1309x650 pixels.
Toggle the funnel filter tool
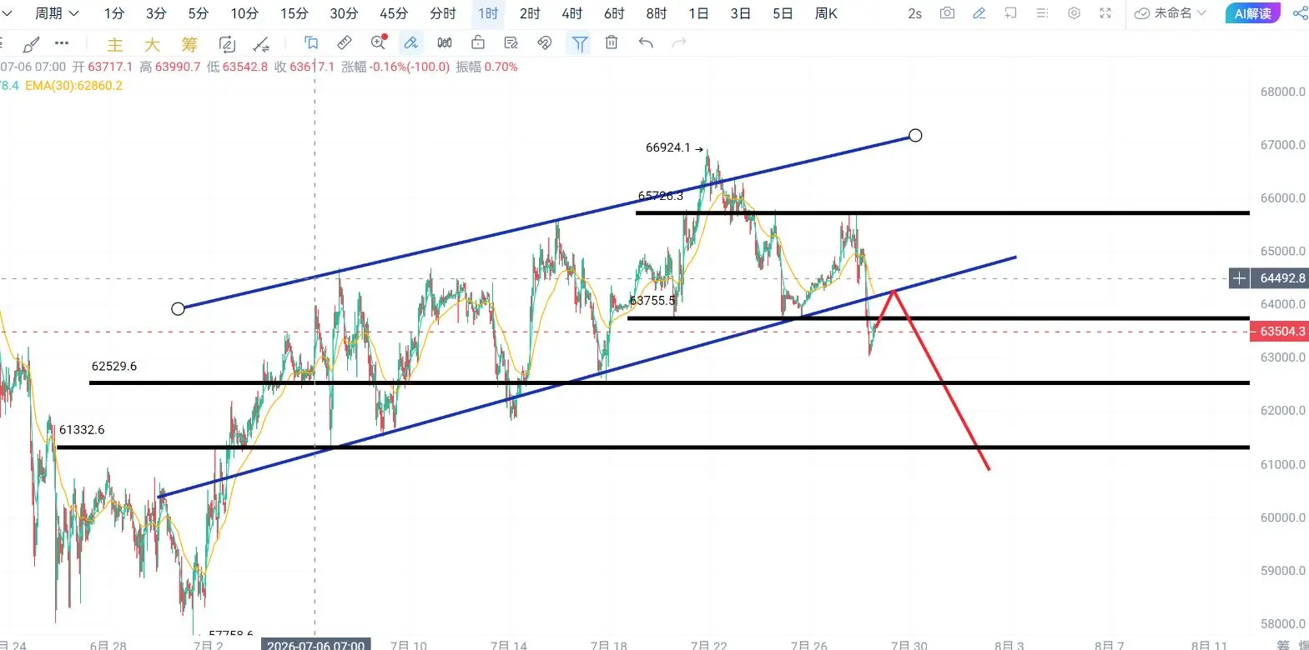pos(579,43)
